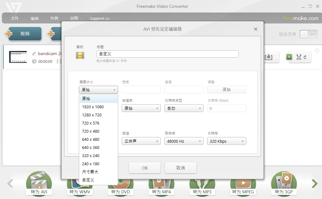Click the 取消 cancel button
Viewport: 322px width, 199px height.
181,168
